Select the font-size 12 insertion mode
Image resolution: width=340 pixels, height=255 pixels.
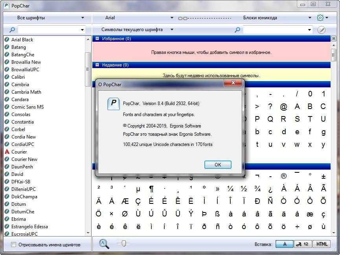coord(303,244)
